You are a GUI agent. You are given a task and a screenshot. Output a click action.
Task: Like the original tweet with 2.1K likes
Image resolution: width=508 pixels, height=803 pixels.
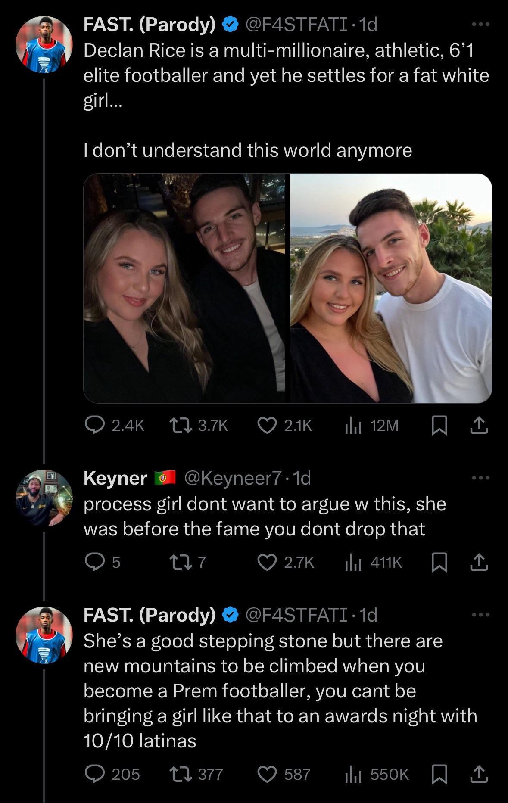pos(267,426)
